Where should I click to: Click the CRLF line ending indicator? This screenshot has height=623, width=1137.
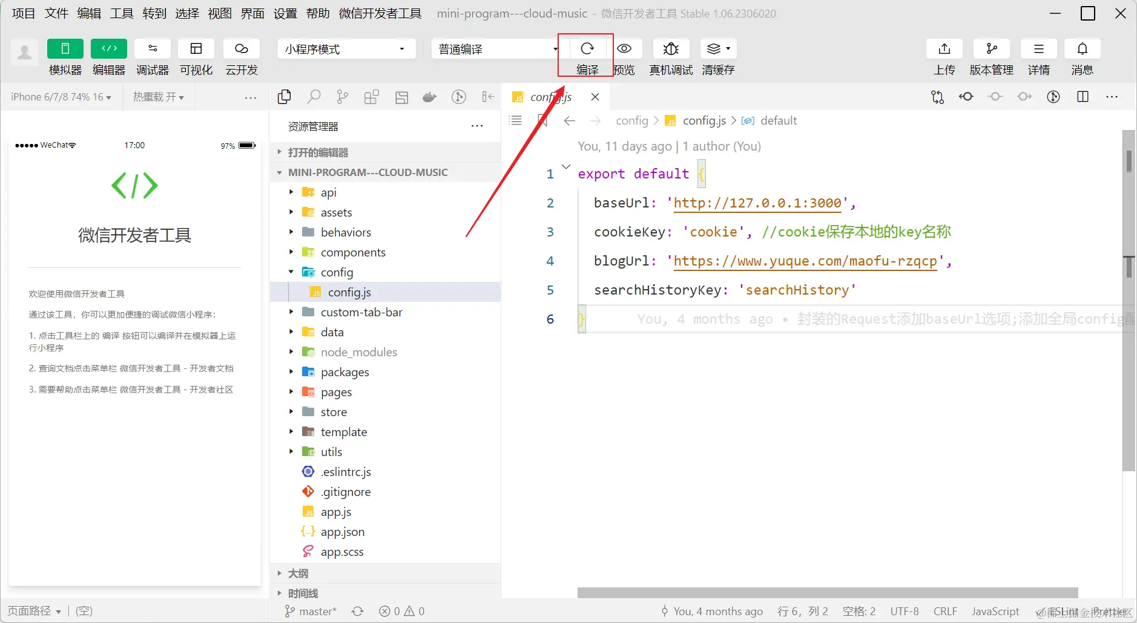[945, 612]
